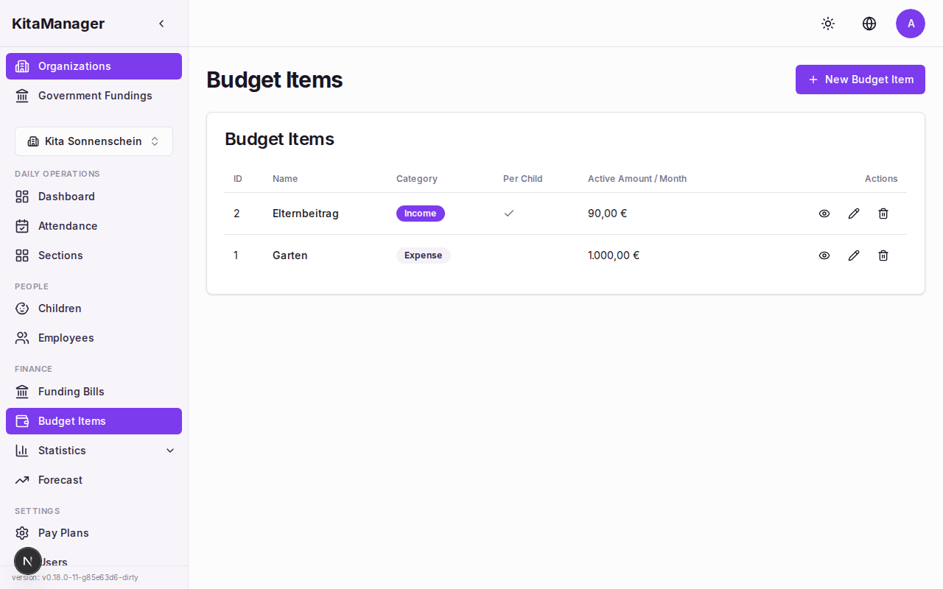View details of the Elternbeitrag budget item
Viewport: 943px width, 589px height.
point(824,214)
